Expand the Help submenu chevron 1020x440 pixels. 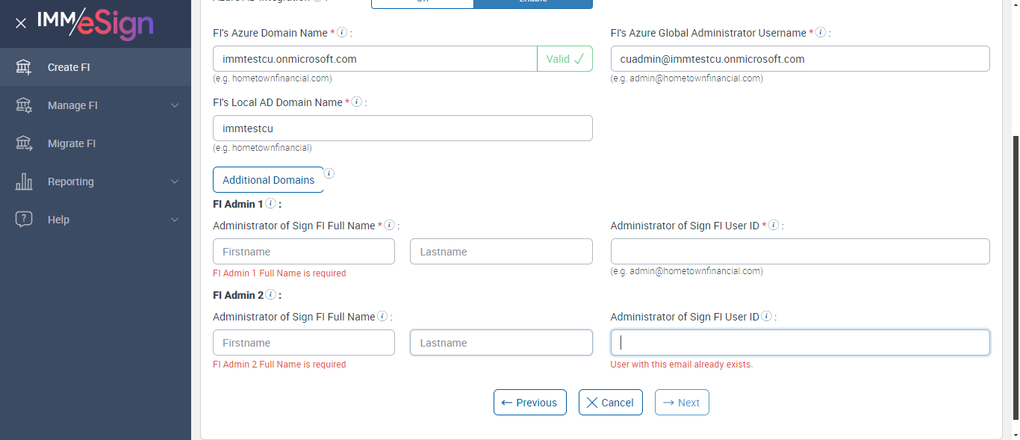(x=175, y=220)
